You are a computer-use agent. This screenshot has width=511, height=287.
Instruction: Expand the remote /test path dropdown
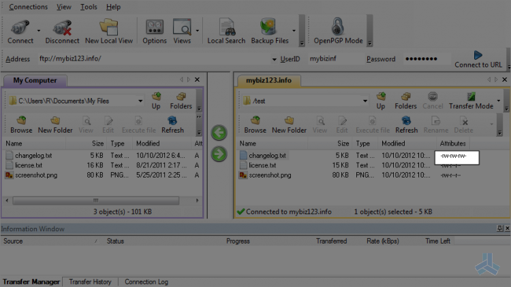[365, 101]
